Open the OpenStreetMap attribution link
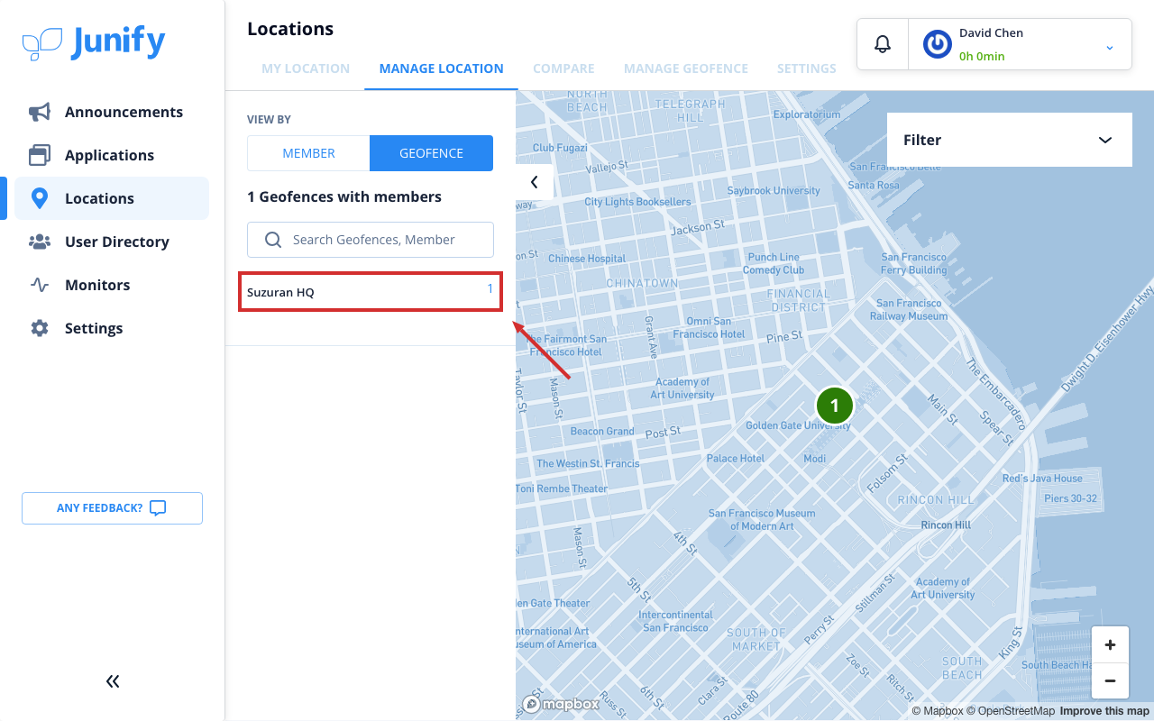The height and width of the screenshot is (721, 1154). coord(1011,711)
